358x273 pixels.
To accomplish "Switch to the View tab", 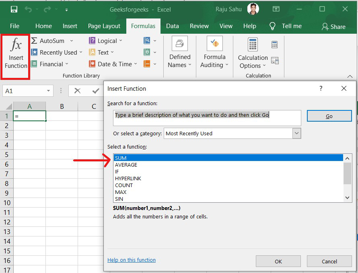I will tap(226, 26).
